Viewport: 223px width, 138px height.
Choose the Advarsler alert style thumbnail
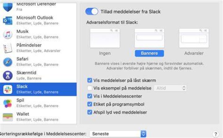194,38
